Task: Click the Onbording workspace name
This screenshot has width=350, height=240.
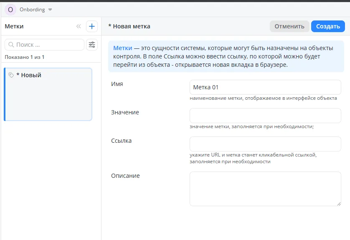Action: coord(32,9)
